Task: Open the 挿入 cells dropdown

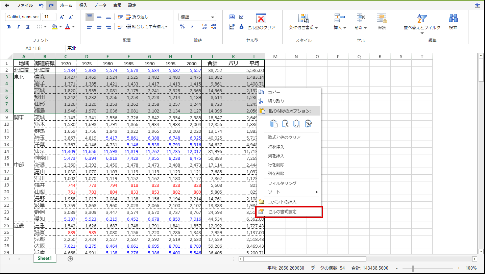Action: click(x=340, y=22)
